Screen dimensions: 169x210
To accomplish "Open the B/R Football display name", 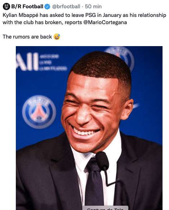I will point(27,6).
